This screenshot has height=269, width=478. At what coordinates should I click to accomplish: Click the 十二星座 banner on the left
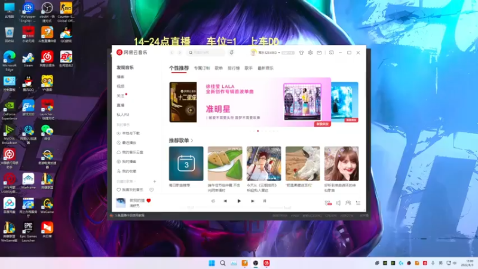tap(183, 102)
